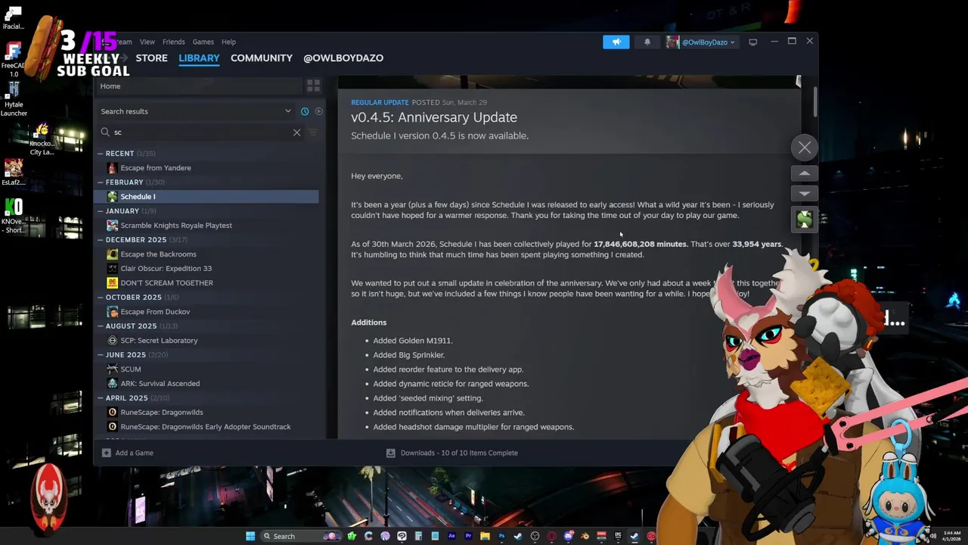
Task: Select RuneScape: Dragonwilds Early Adopter Soundtrack
Action: [206, 427]
